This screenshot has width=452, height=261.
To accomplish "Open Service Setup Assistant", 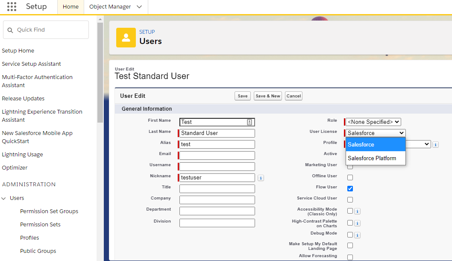I will coord(32,64).
